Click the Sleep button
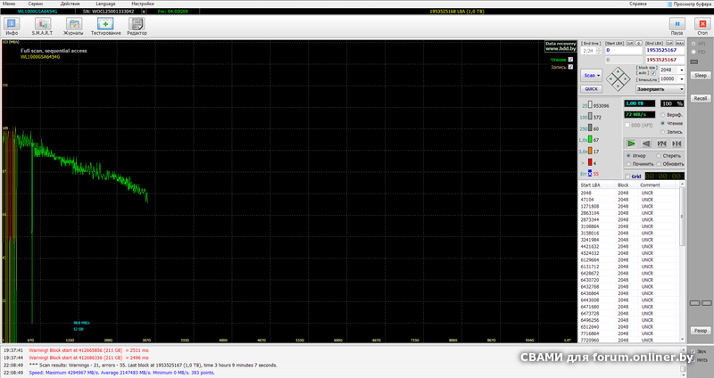Viewport: 714px width, 378px height. coord(701,76)
